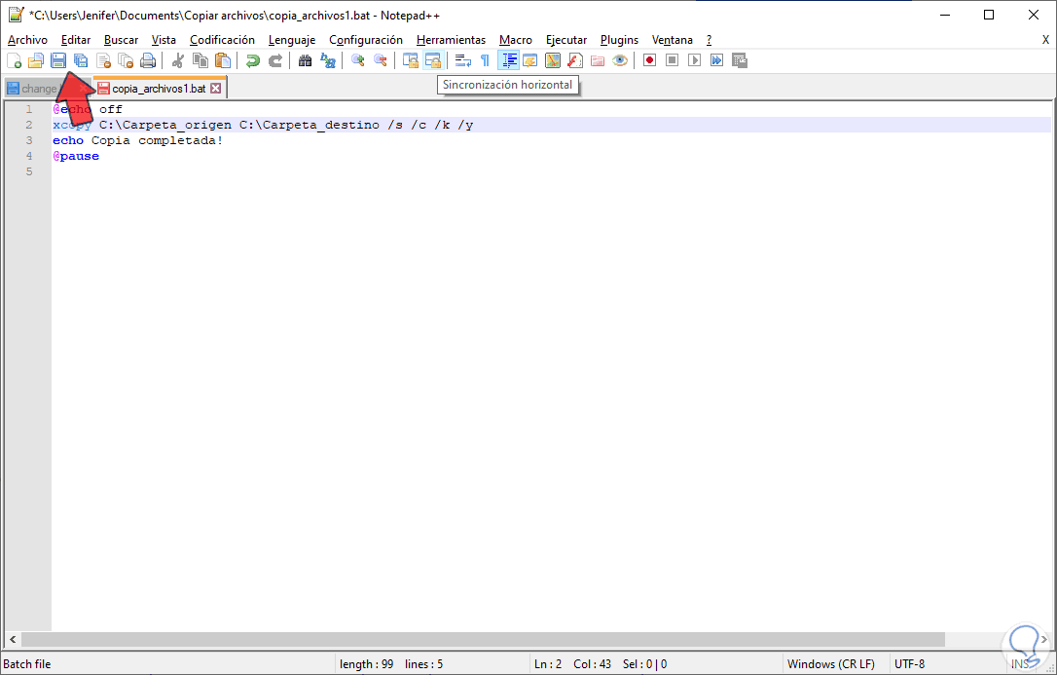Open the Replace dialog icon

328,60
